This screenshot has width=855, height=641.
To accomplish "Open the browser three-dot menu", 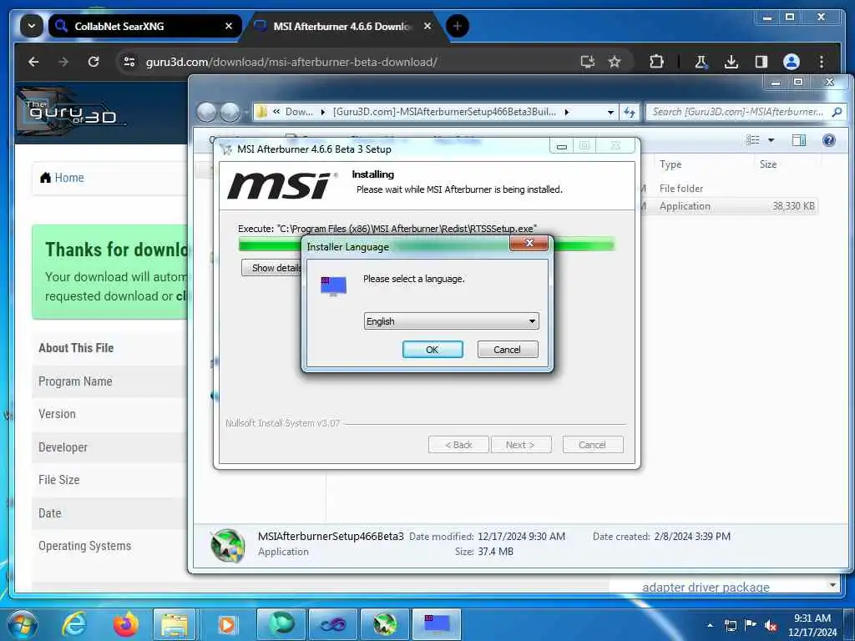I will pyautogui.click(x=822, y=62).
